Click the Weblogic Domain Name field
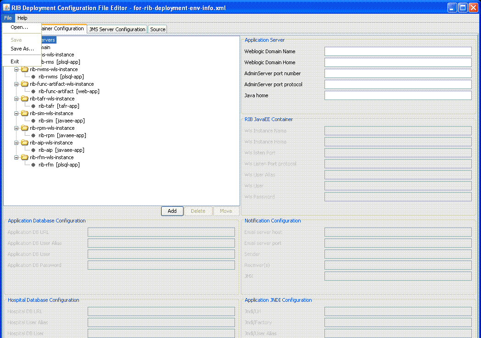The image size is (481, 338). 398,51
